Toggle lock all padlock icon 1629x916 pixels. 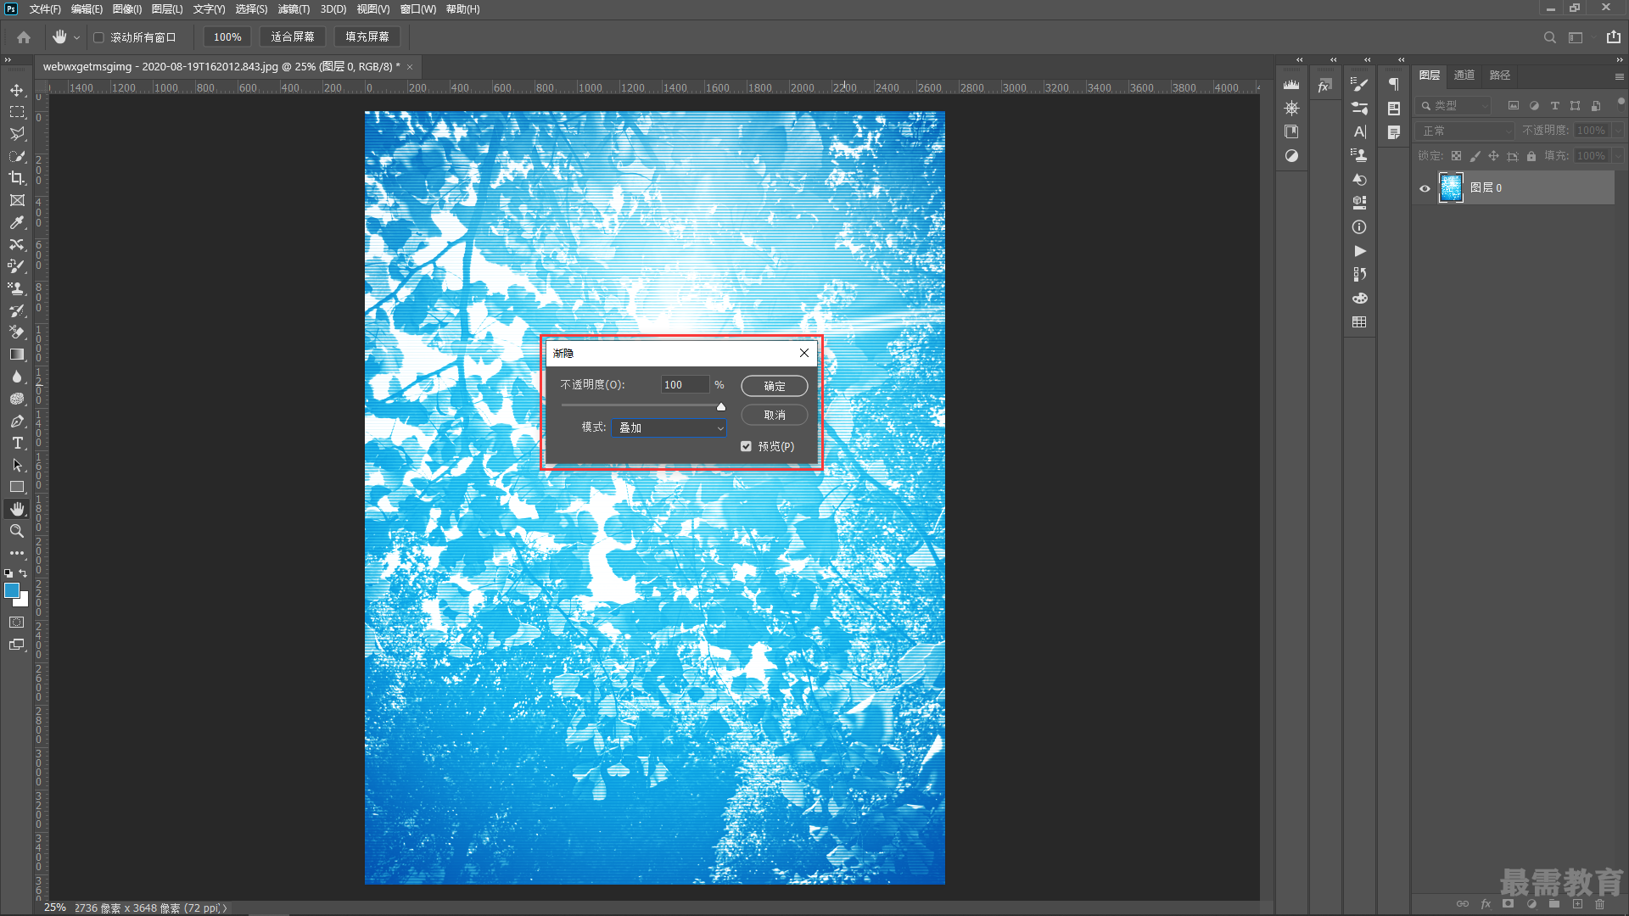(1531, 156)
